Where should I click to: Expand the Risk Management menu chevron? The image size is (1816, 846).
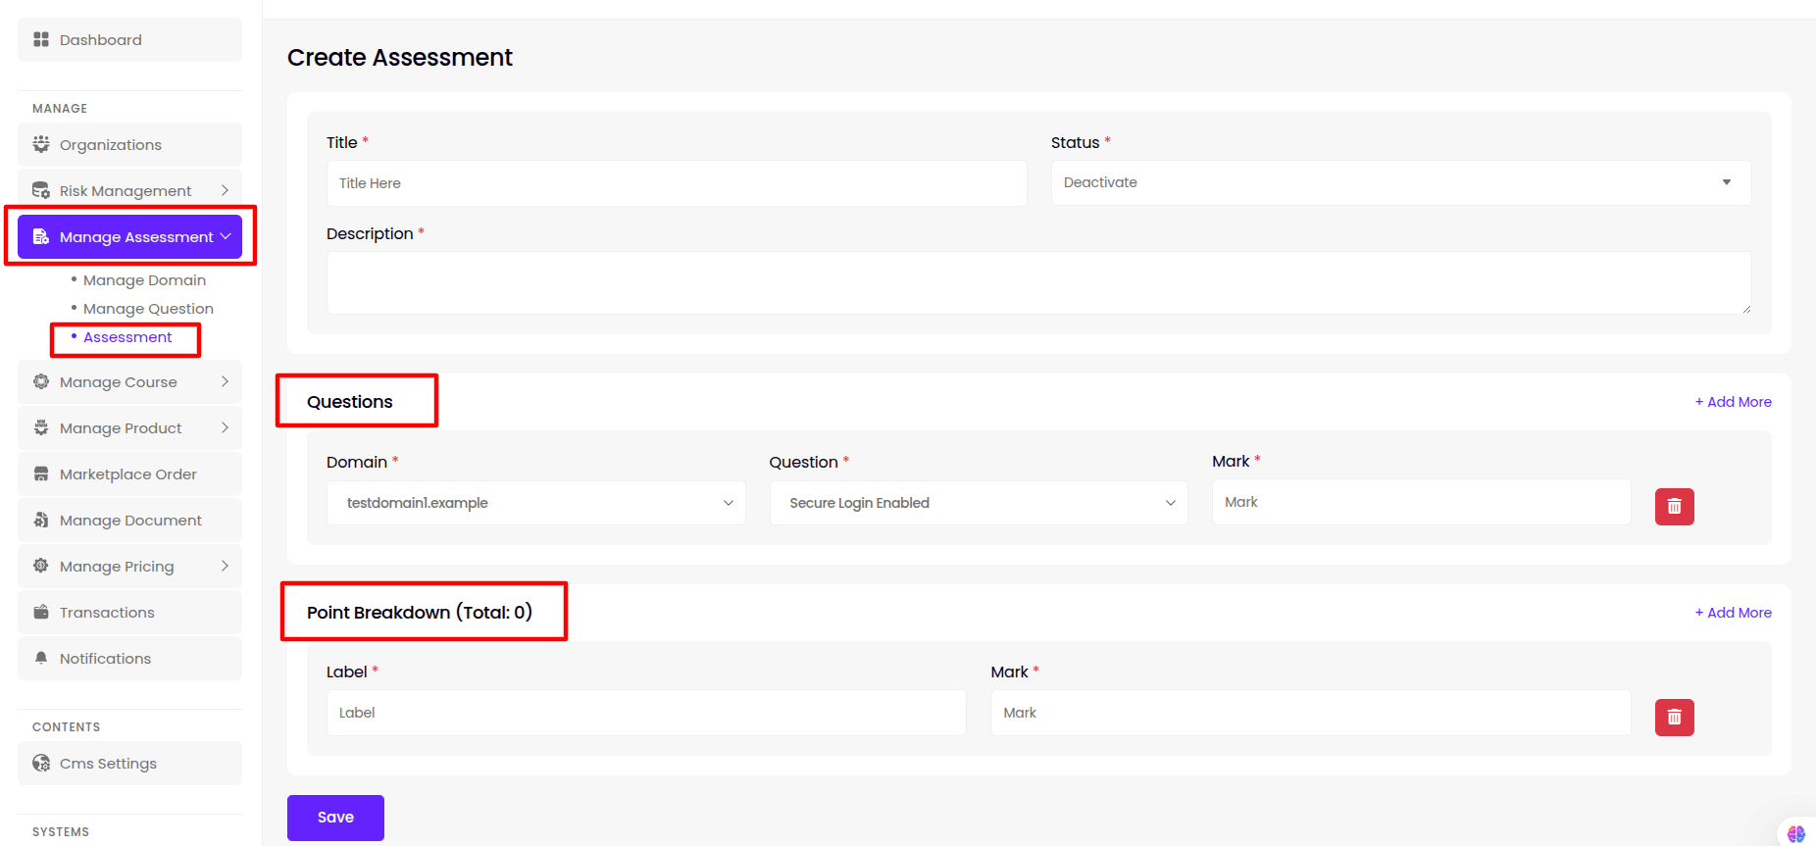tap(225, 190)
